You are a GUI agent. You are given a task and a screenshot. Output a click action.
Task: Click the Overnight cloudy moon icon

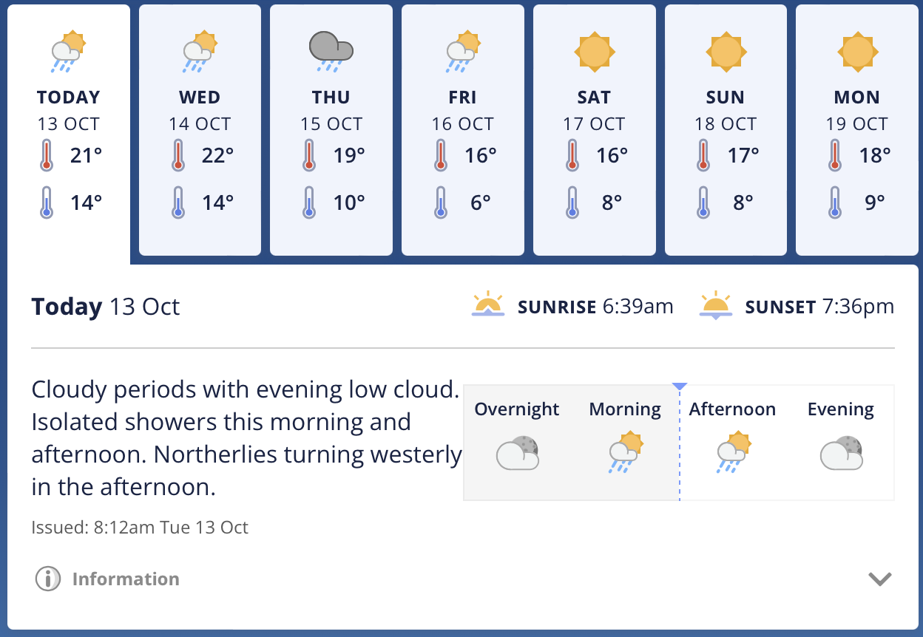[518, 453]
